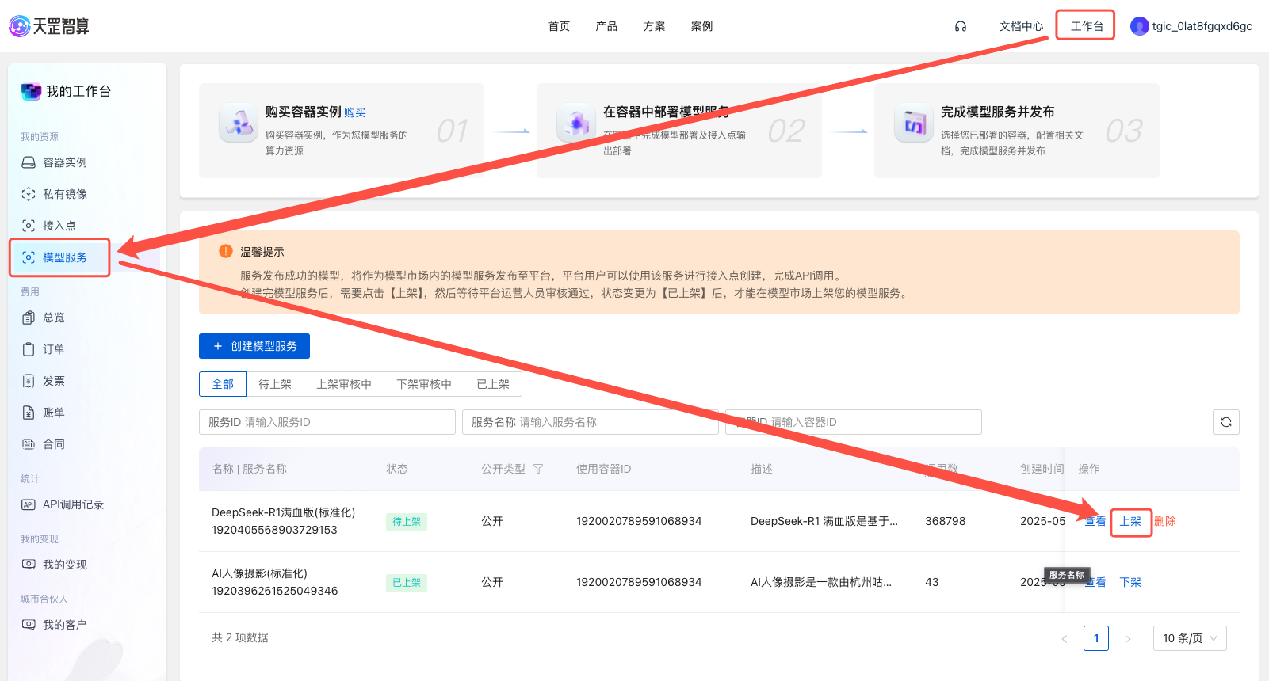Click the user avatar icon
Viewport: 1269px width, 681px height.
1140,26
